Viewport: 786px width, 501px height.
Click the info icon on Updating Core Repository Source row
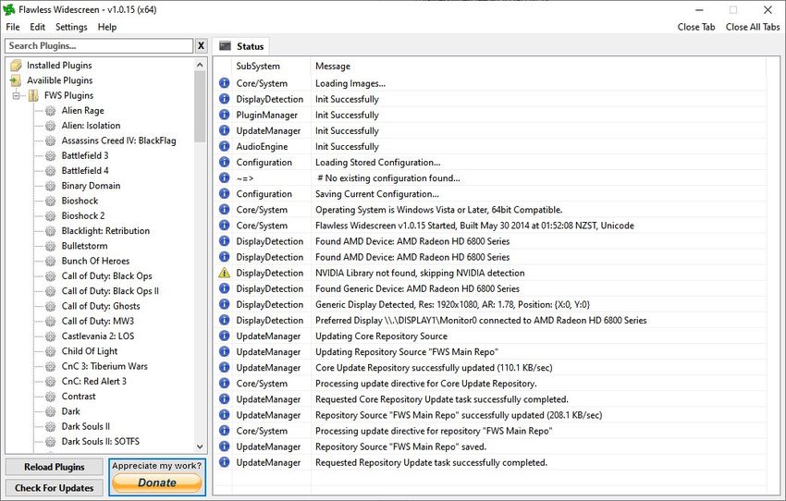click(x=224, y=336)
